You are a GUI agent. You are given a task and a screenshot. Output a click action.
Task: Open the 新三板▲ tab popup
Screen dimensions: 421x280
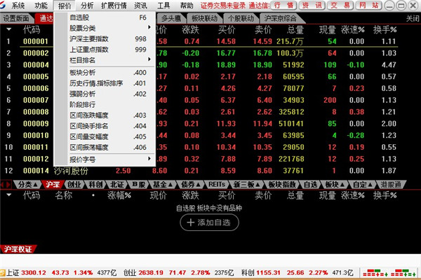(x=246, y=185)
